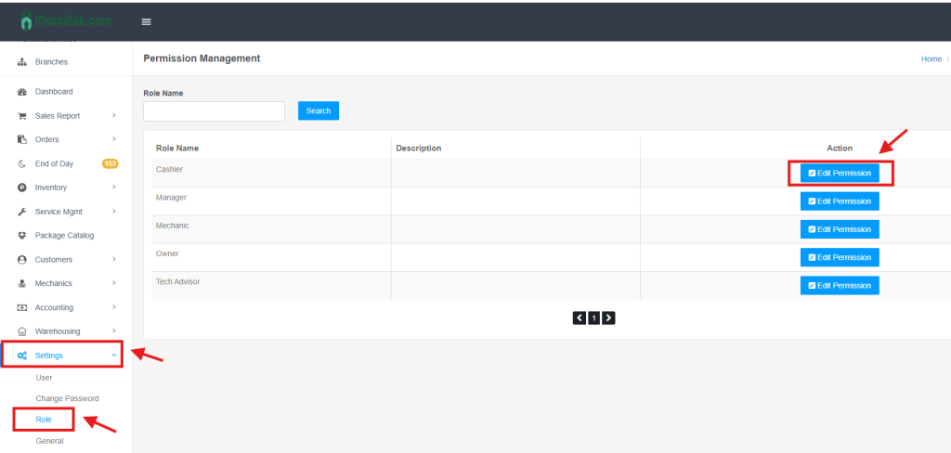Click the Warehousing building icon
The image size is (951, 453).
pos(22,331)
